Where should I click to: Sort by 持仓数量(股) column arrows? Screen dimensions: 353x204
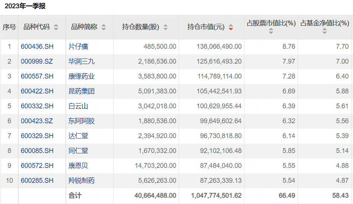(x=166, y=27)
